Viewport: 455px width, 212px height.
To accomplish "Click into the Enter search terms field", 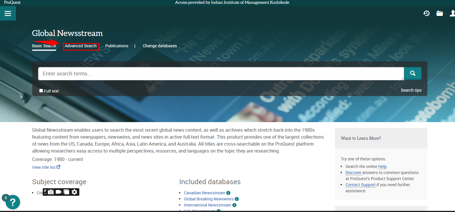I will [221, 74].
